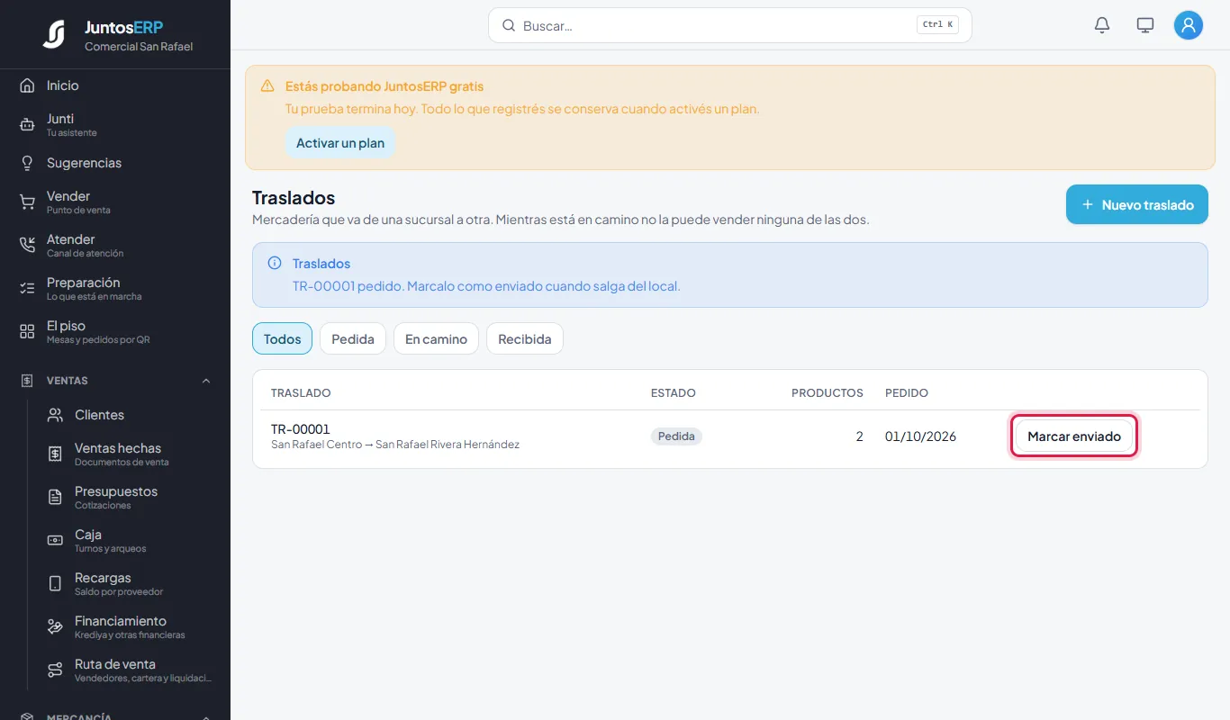
Task: Select the En camino filter
Action: [436, 339]
